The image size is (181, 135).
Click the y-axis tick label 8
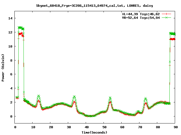pyautogui.click(x=11, y=60)
